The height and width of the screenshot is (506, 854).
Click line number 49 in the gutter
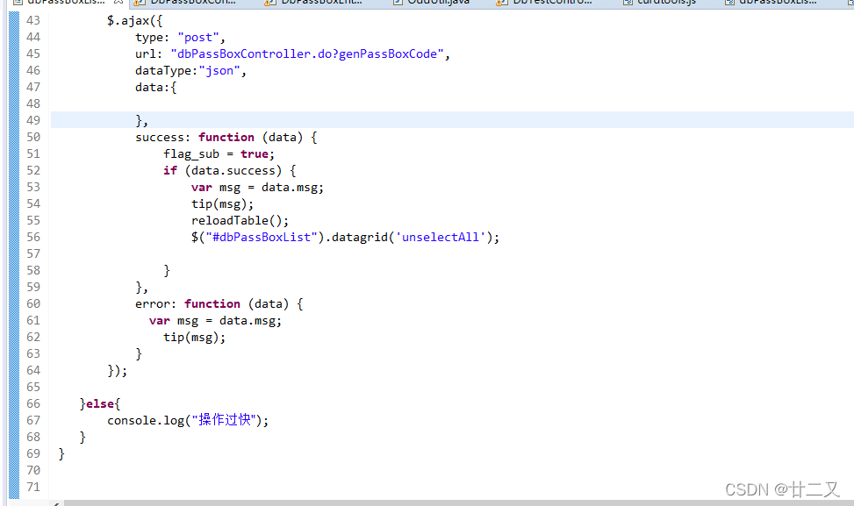(33, 120)
